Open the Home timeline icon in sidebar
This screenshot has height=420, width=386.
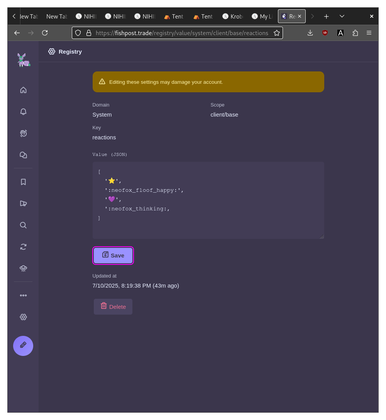coord(23,90)
